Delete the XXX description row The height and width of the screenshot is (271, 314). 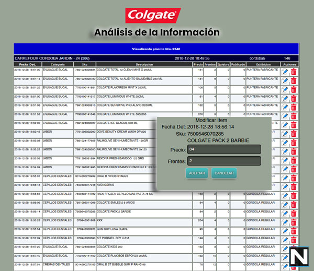pyautogui.click(x=294, y=222)
